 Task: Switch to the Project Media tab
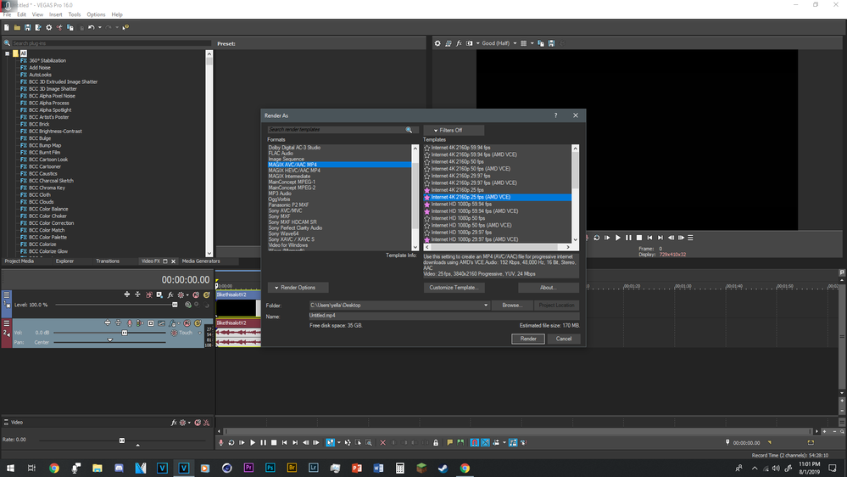coord(20,261)
